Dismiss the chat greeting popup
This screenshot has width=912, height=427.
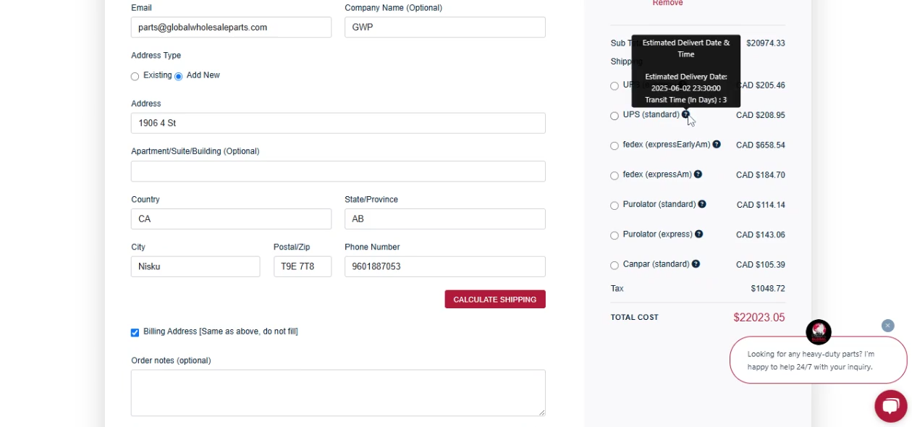[888, 326]
